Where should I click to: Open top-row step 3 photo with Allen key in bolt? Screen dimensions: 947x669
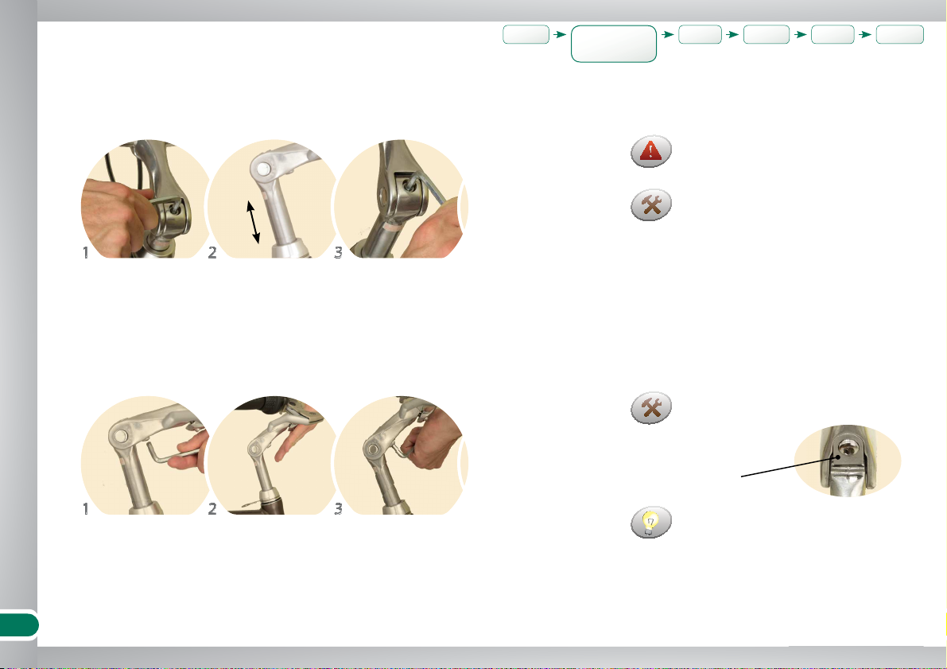coord(399,199)
